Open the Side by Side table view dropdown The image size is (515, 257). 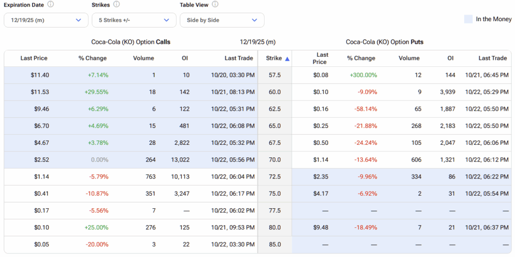tap(222, 20)
